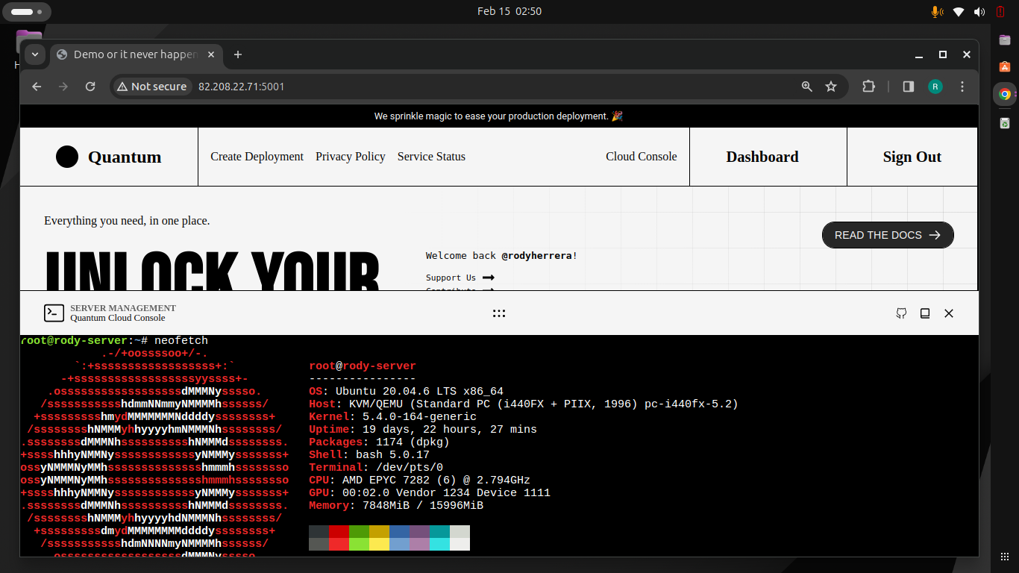Click the sprinkle magic announcement banner
This screenshot has height=573, width=1019.
click(x=498, y=116)
